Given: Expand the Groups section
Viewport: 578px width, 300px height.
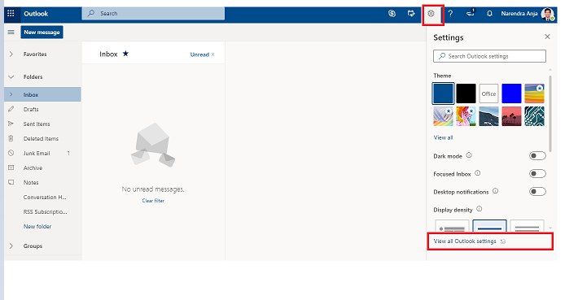Looking at the screenshot, I should 11,246.
